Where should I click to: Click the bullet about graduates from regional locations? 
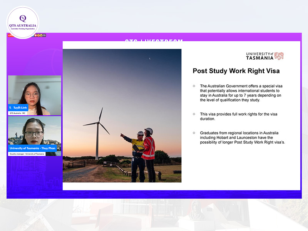coord(243,137)
